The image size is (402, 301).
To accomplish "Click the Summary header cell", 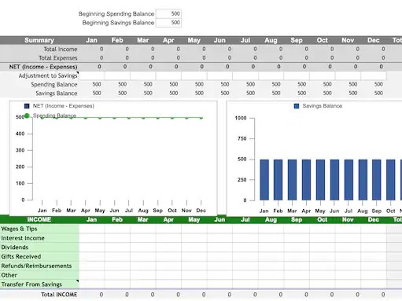I will pos(39,40).
